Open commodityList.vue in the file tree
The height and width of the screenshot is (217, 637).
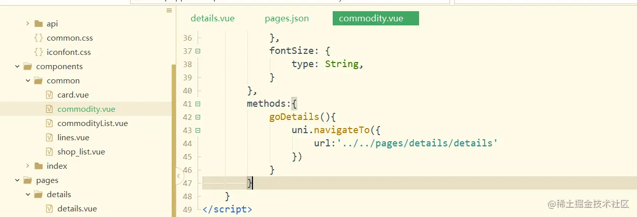[x=92, y=123]
